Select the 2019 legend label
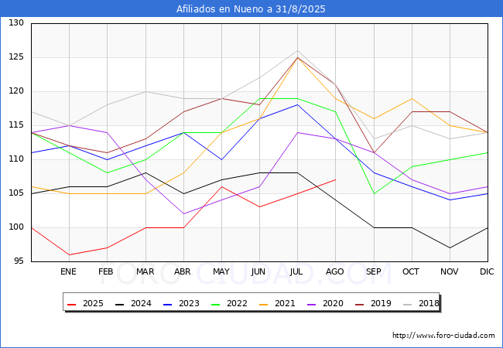This screenshot has width=503, height=348. [x=381, y=303]
